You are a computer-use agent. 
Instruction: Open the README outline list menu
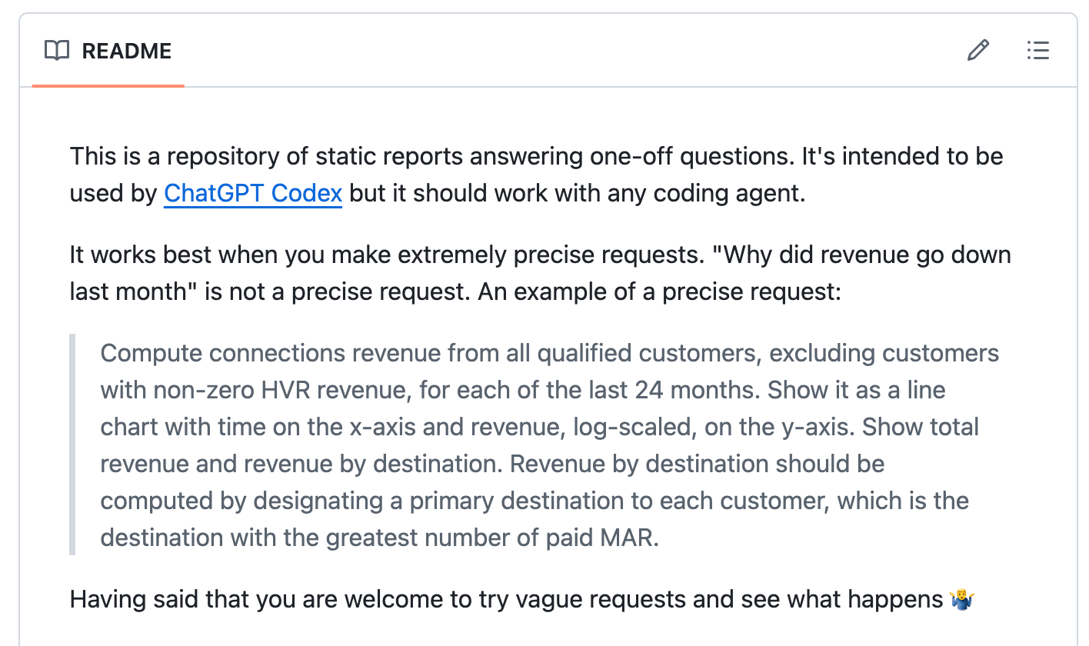pos(1037,51)
